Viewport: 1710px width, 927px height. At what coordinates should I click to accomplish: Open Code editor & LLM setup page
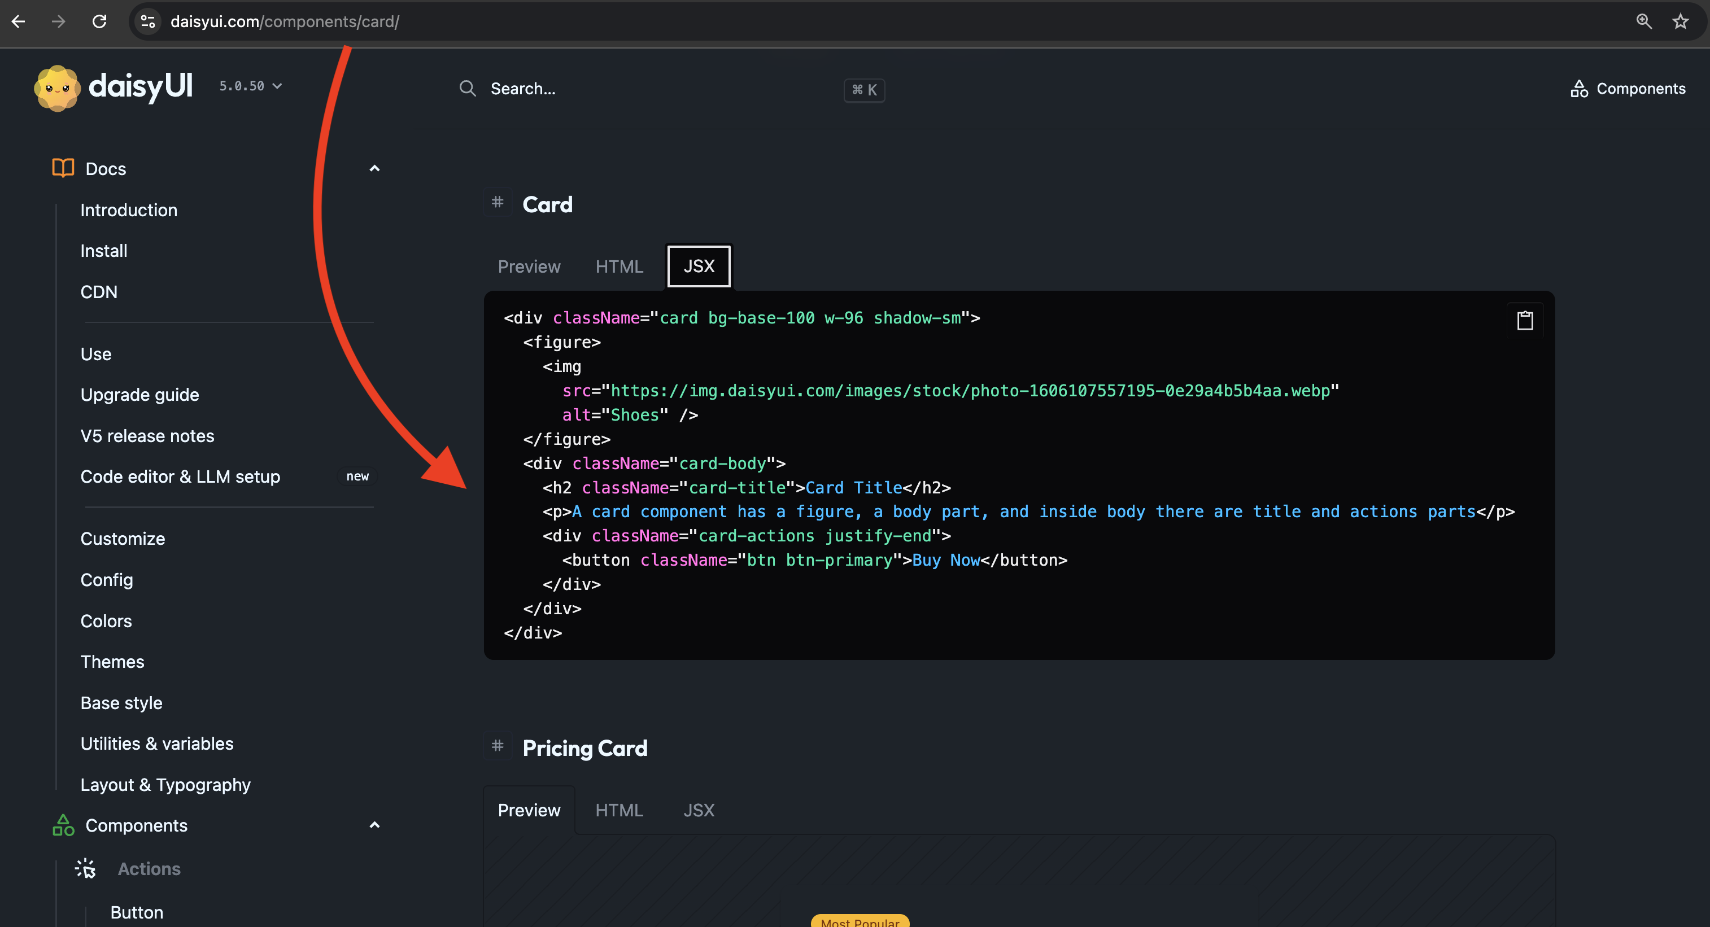point(180,476)
